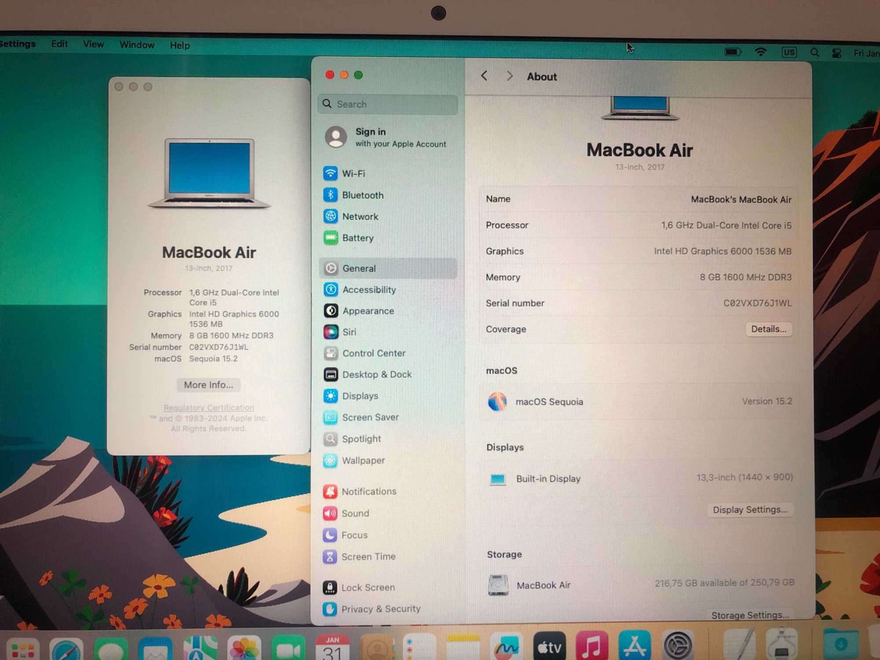Viewport: 880px width, 660px height.
Task: Go forward with the right chevron
Action: [x=510, y=76]
